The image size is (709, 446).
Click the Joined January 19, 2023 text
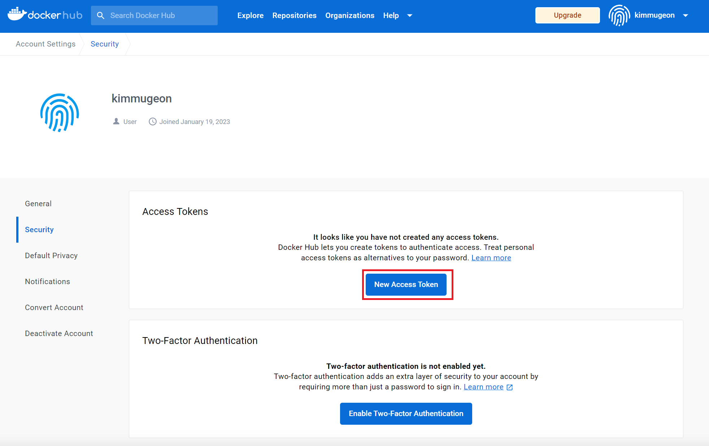click(195, 122)
